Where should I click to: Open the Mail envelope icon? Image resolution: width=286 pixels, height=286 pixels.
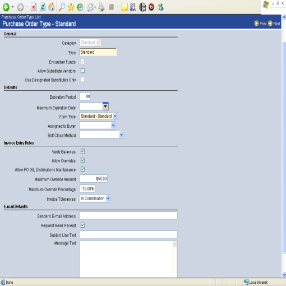coord(90,7)
